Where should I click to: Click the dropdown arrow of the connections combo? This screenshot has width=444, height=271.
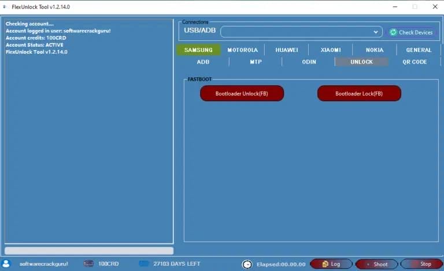[x=376, y=32]
